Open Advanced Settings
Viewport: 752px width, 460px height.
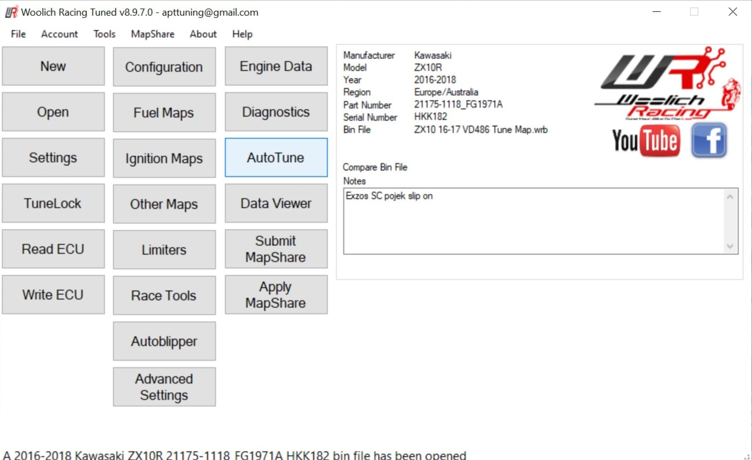pyautogui.click(x=164, y=387)
